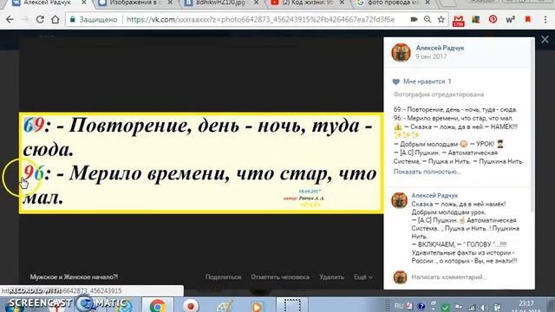Close the Изображения tab
The height and width of the screenshot is (312, 555).
click(x=170, y=3)
